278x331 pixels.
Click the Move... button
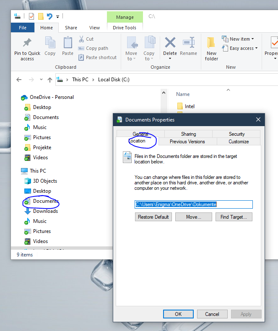point(193,217)
